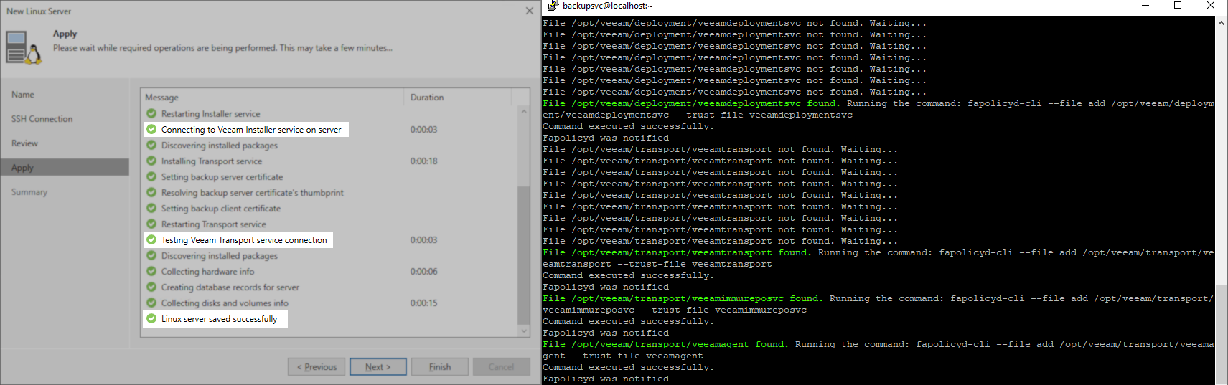The width and height of the screenshot is (1228, 385).
Task: Click the 0:00:18 duration value
Action: tap(423, 161)
